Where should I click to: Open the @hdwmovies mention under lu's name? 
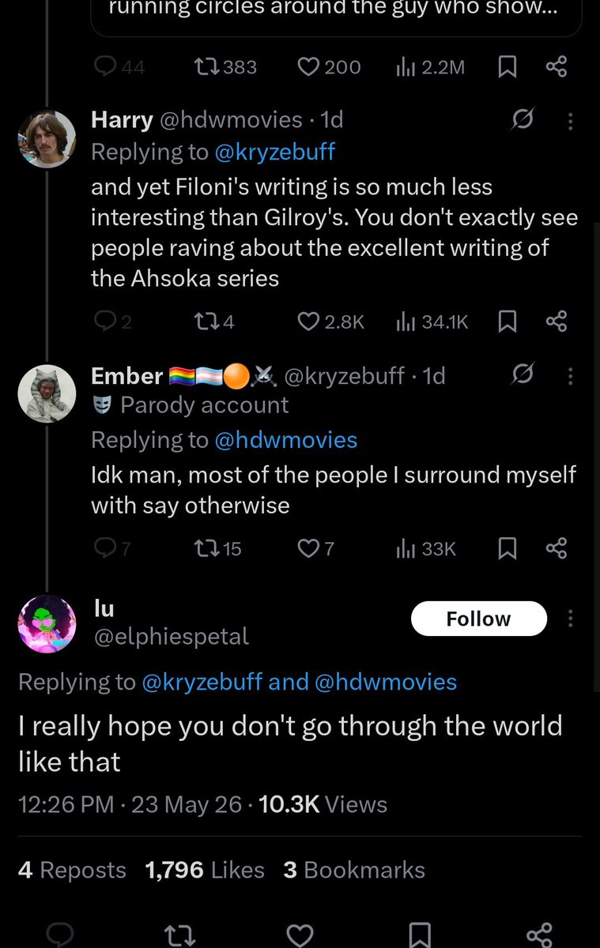(x=386, y=682)
